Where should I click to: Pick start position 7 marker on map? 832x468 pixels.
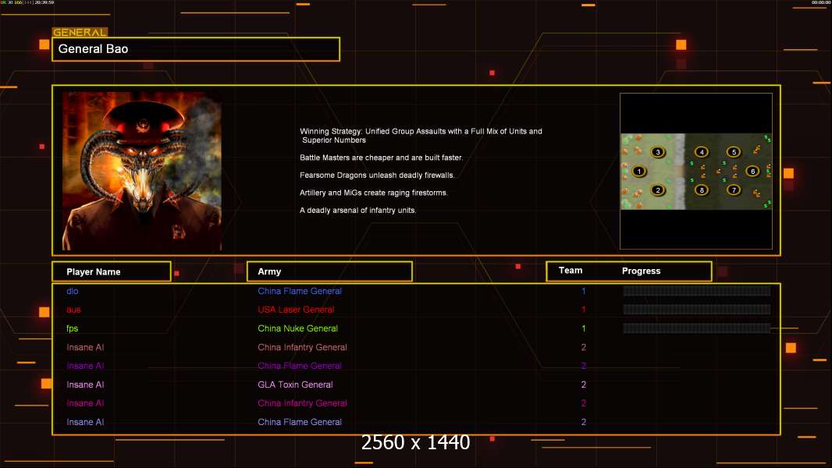click(x=734, y=190)
